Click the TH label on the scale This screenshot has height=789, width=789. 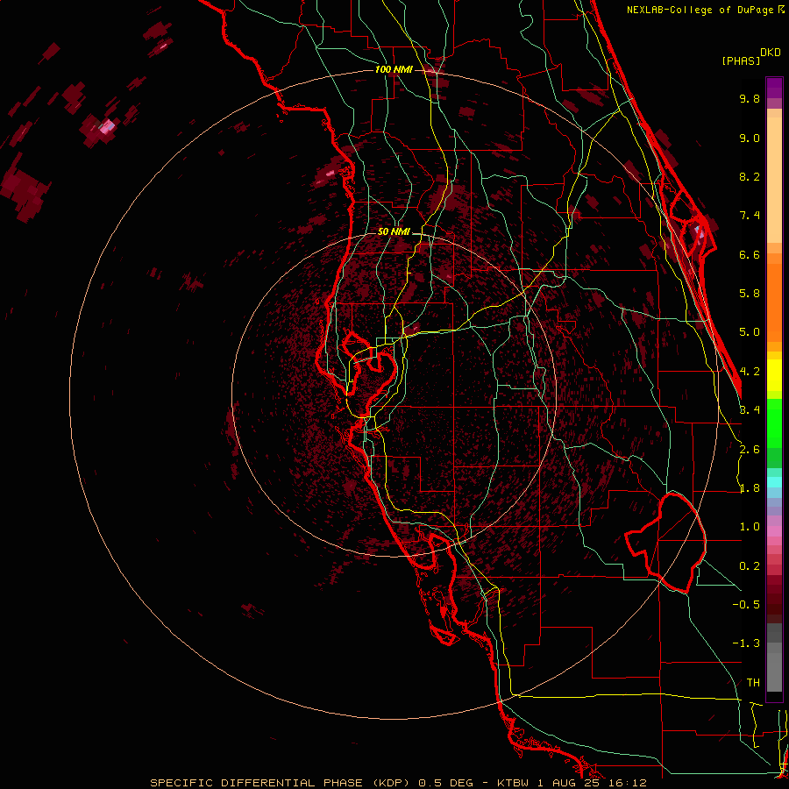753,683
